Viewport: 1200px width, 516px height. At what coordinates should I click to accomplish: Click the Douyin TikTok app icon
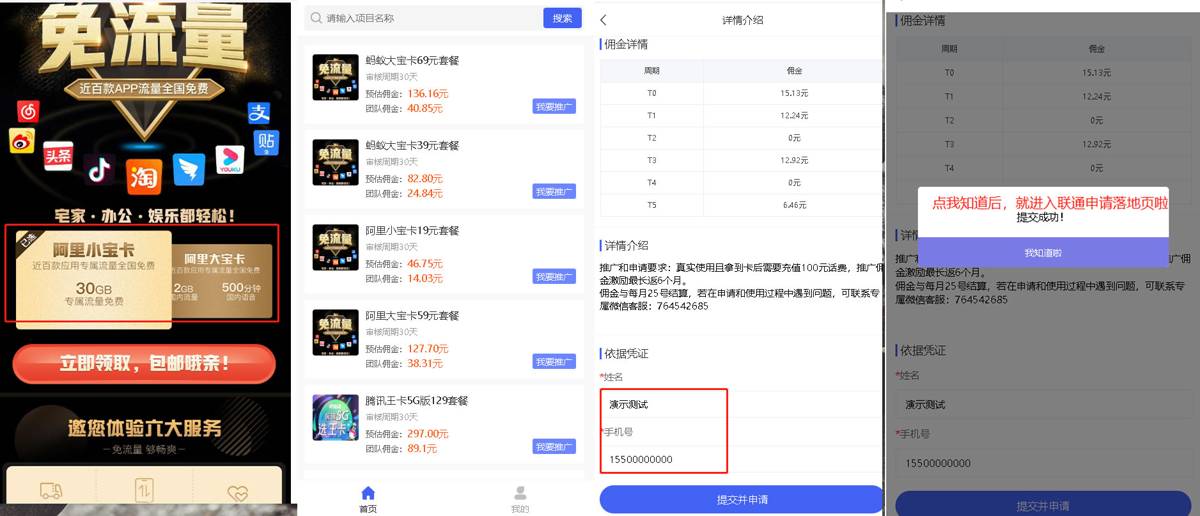click(100, 170)
